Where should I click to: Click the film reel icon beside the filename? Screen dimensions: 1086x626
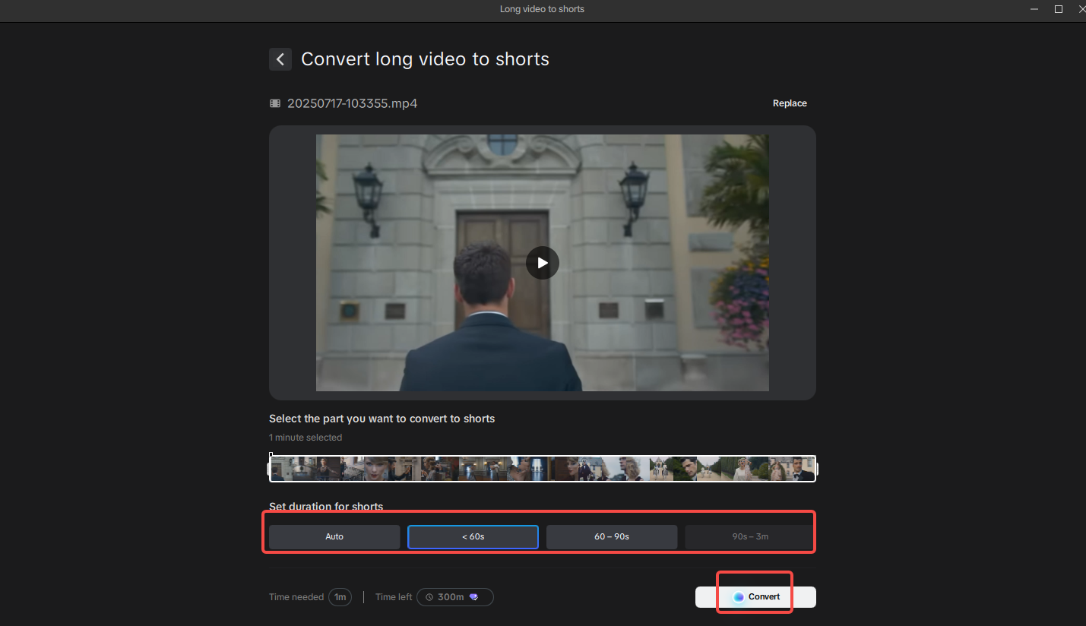pos(274,103)
